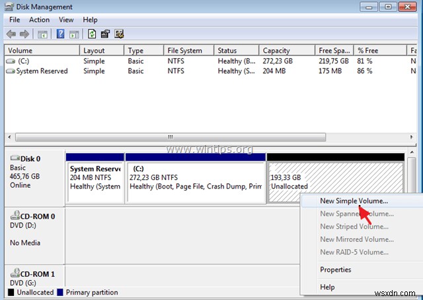Click the Back arrow toolbar icon
Viewport: 423px width, 300px height.
pyautogui.click(x=11, y=34)
